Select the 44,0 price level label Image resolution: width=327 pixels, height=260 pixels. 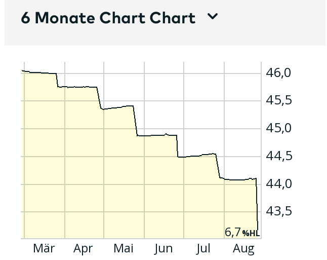click(x=279, y=183)
